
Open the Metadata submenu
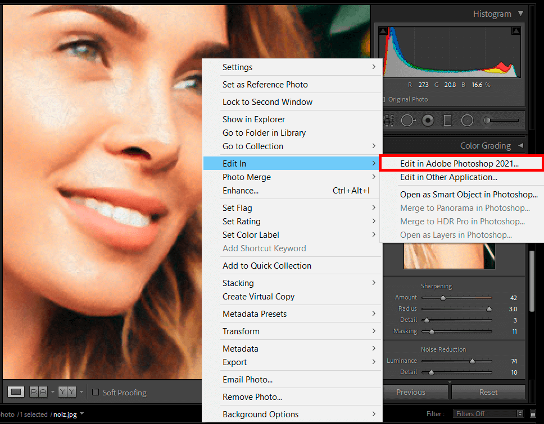(292, 348)
